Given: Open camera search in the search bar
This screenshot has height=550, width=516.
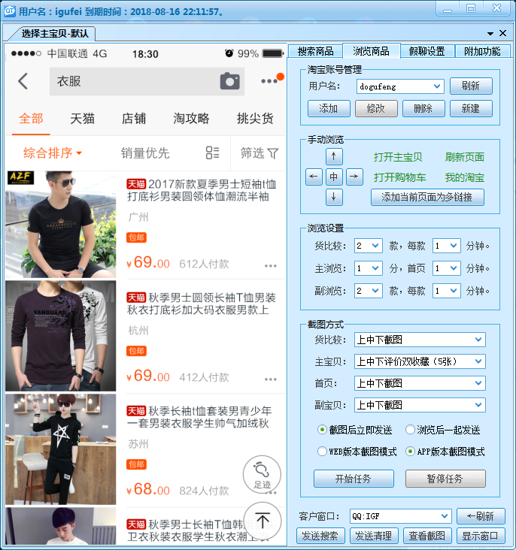Looking at the screenshot, I should pos(229,81).
